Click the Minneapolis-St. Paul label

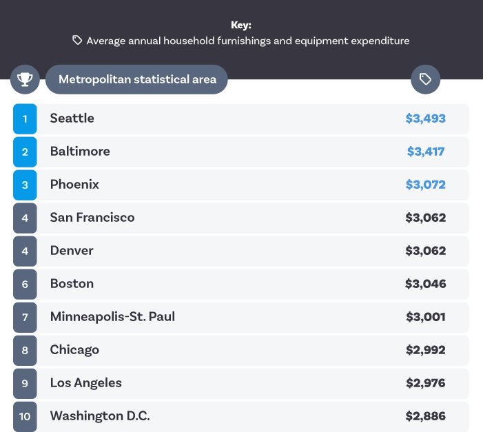(112, 317)
